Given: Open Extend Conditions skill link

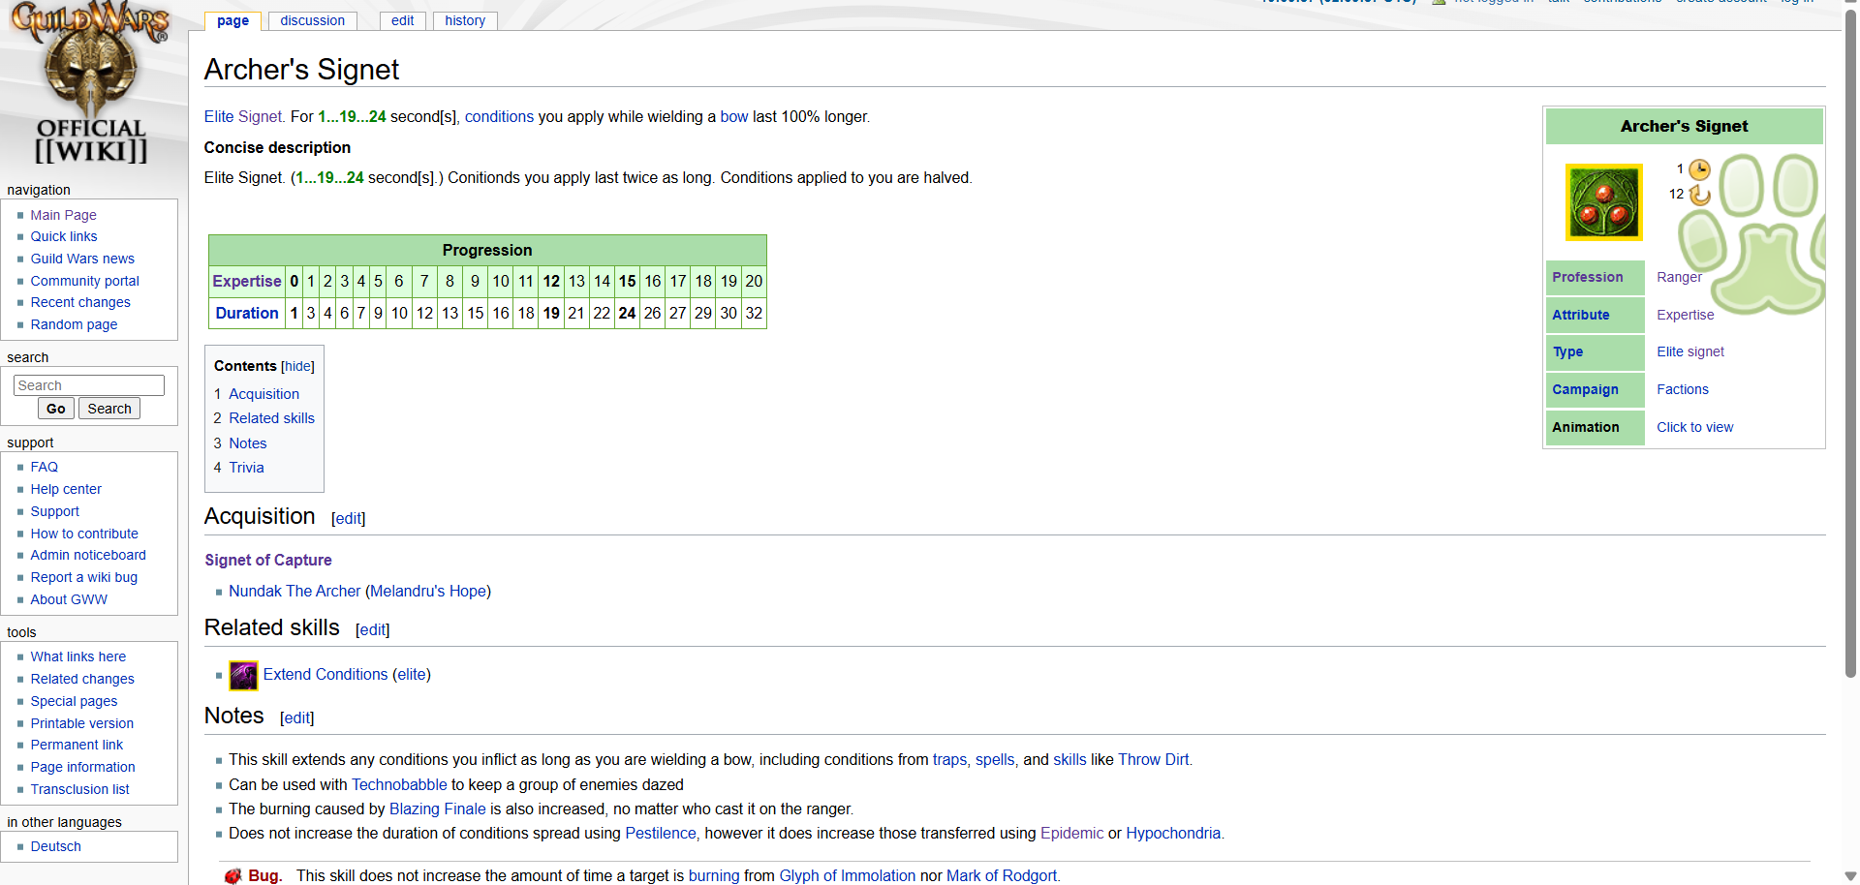Looking at the screenshot, I should click(x=325, y=674).
